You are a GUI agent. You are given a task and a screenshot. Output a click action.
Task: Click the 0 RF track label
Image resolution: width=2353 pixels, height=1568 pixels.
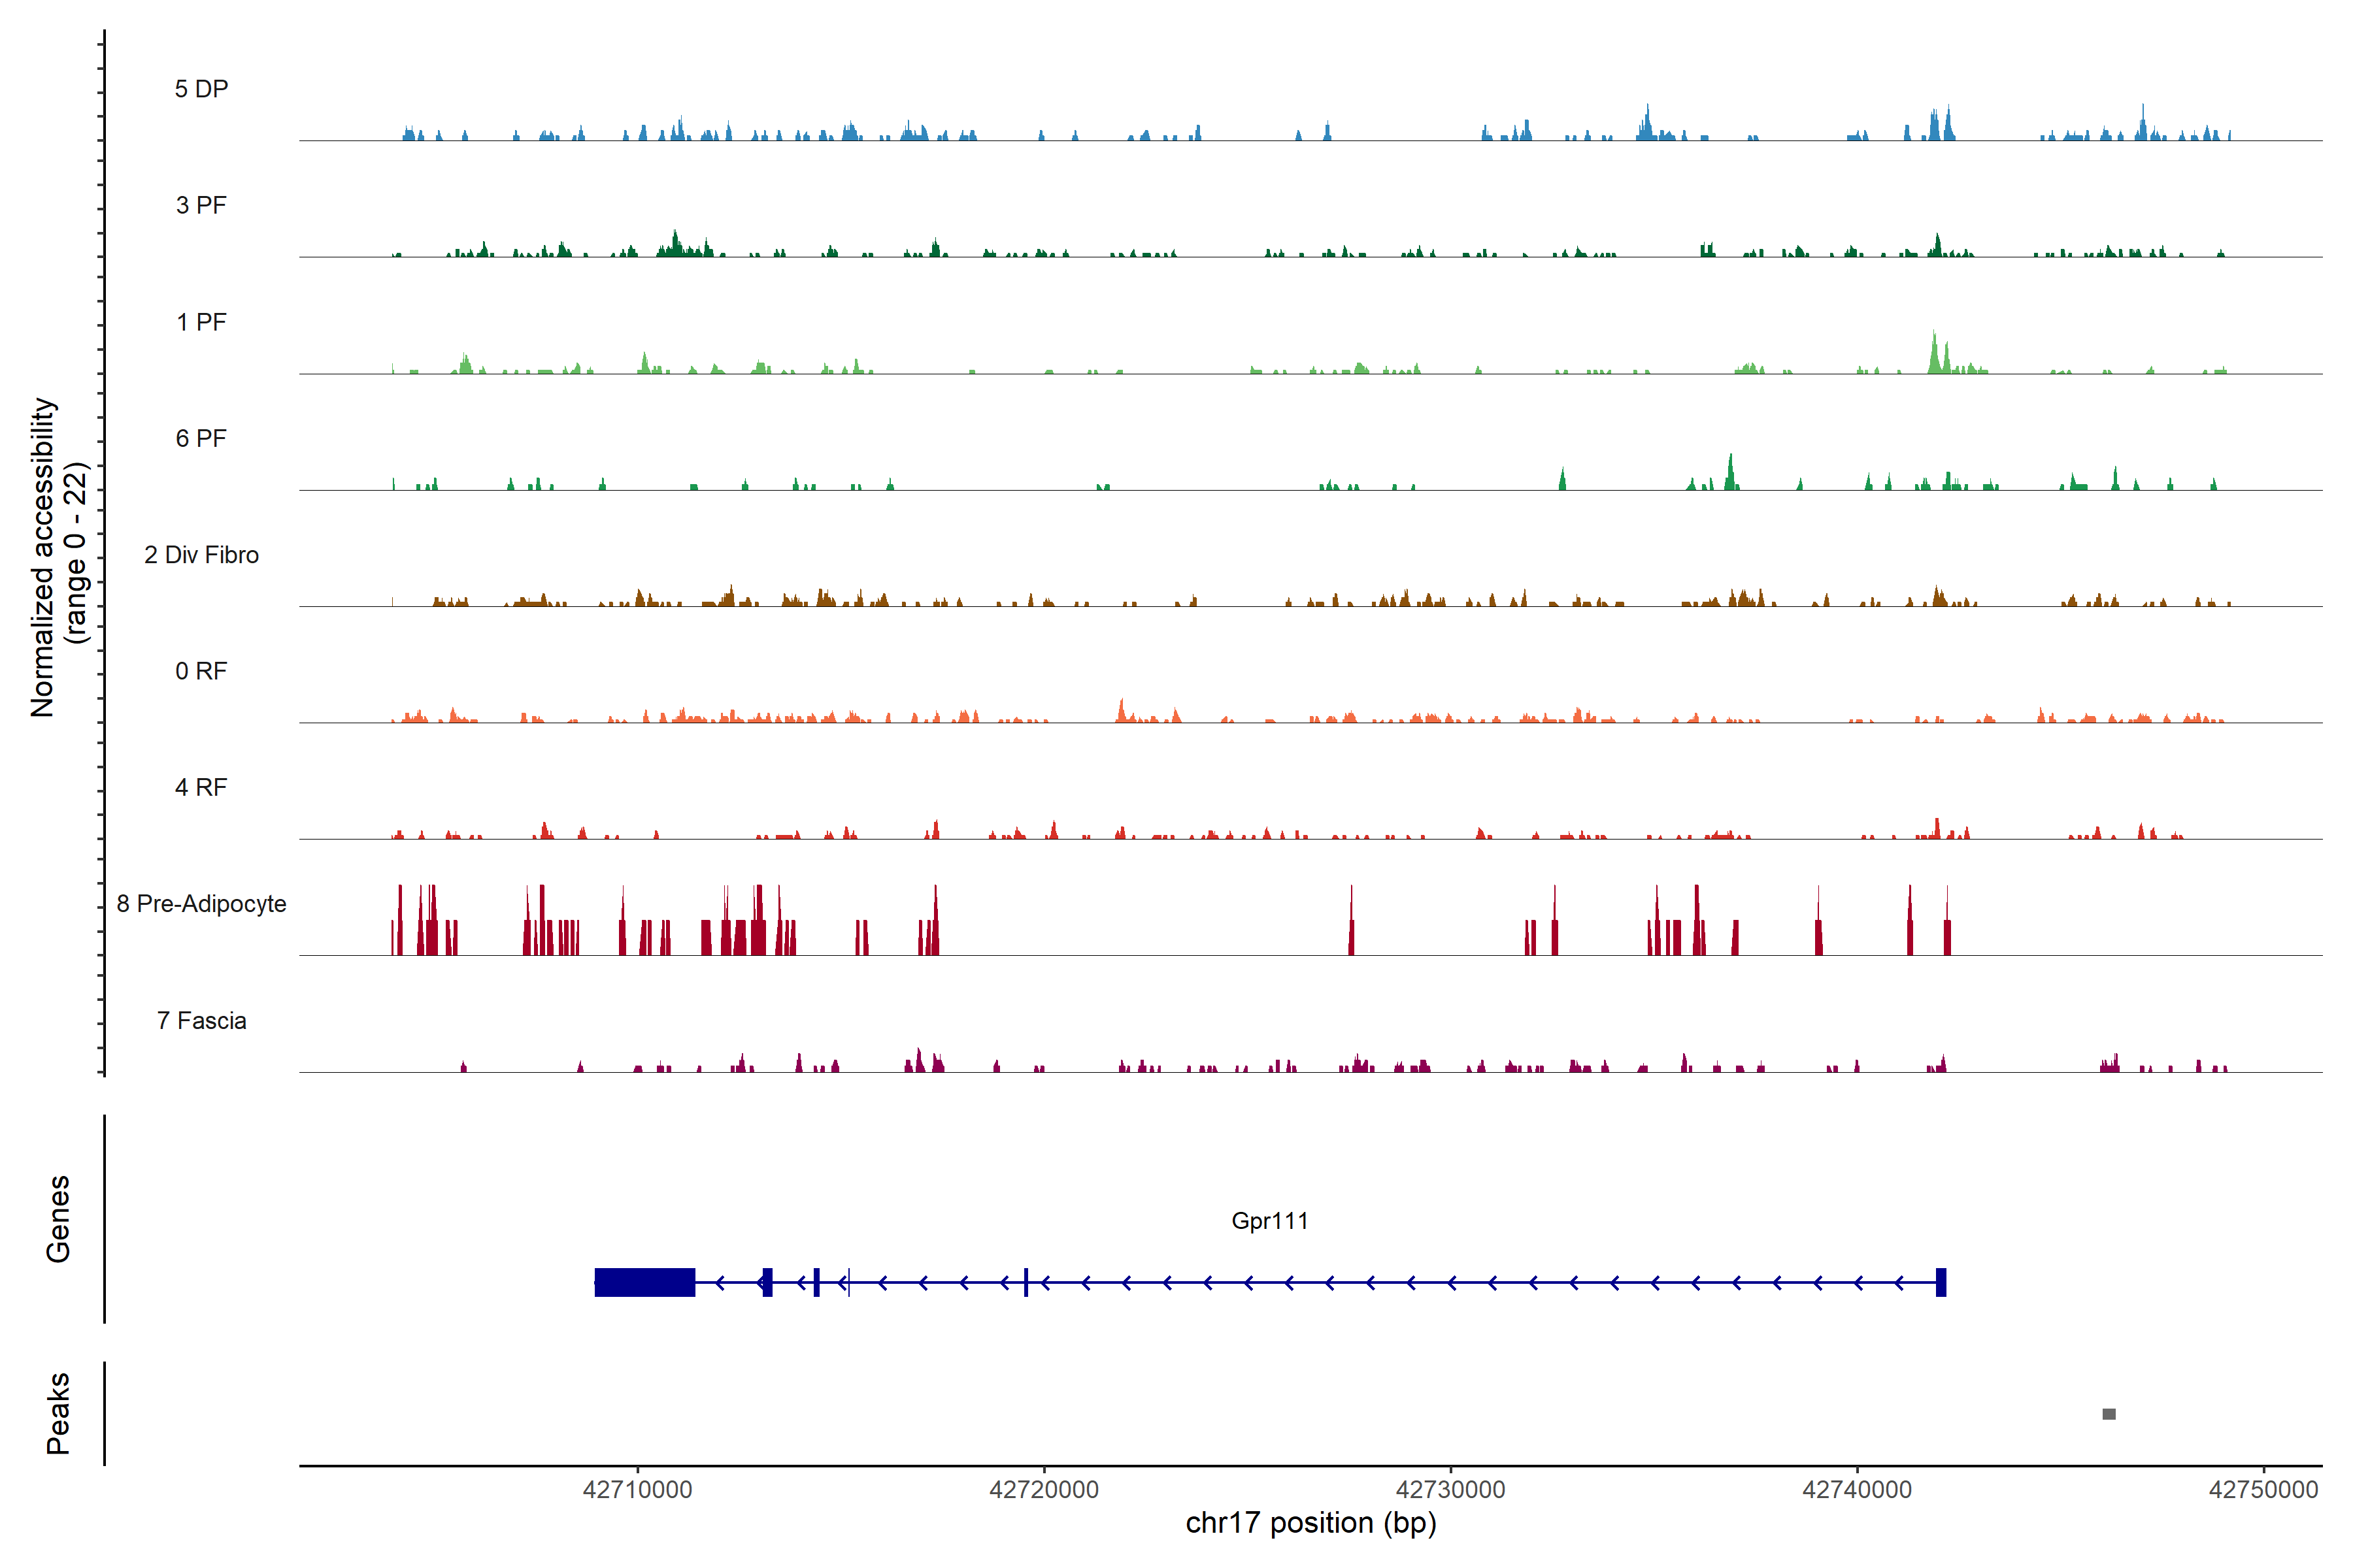pos(201,671)
